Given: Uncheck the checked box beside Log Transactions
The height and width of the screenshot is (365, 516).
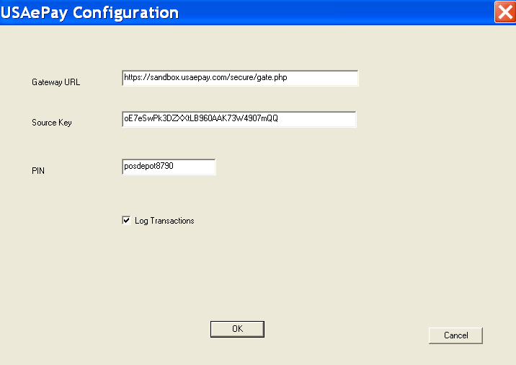Looking at the screenshot, I should 126,221.
